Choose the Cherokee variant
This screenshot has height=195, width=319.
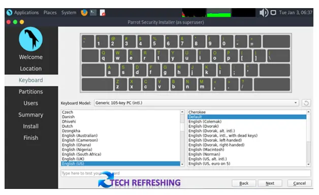(247, 112)
